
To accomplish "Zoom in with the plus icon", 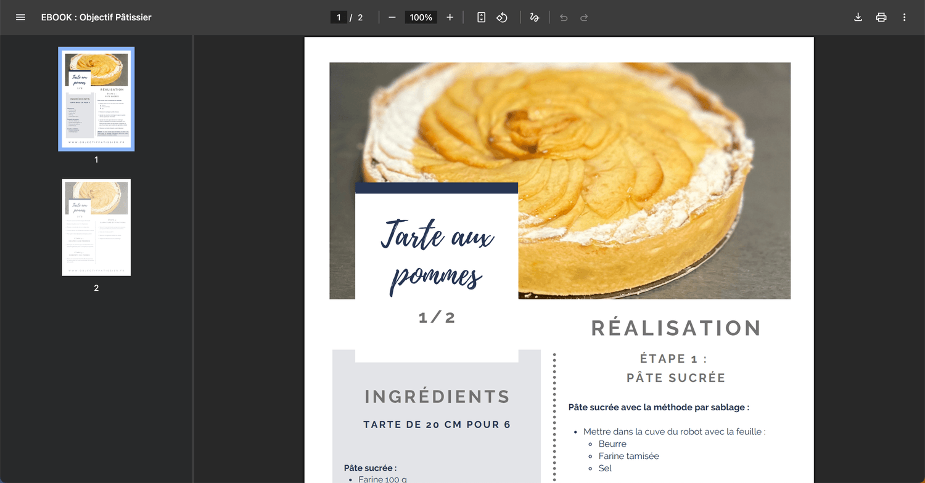I will [450, 17].
